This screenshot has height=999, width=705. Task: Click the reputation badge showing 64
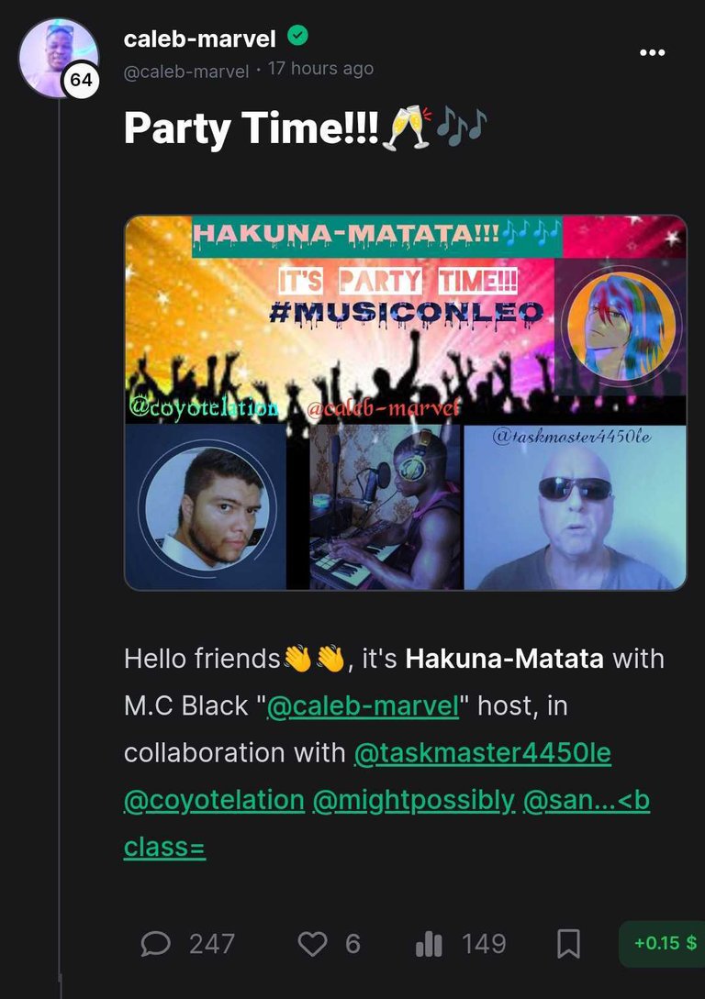(81, 81)
